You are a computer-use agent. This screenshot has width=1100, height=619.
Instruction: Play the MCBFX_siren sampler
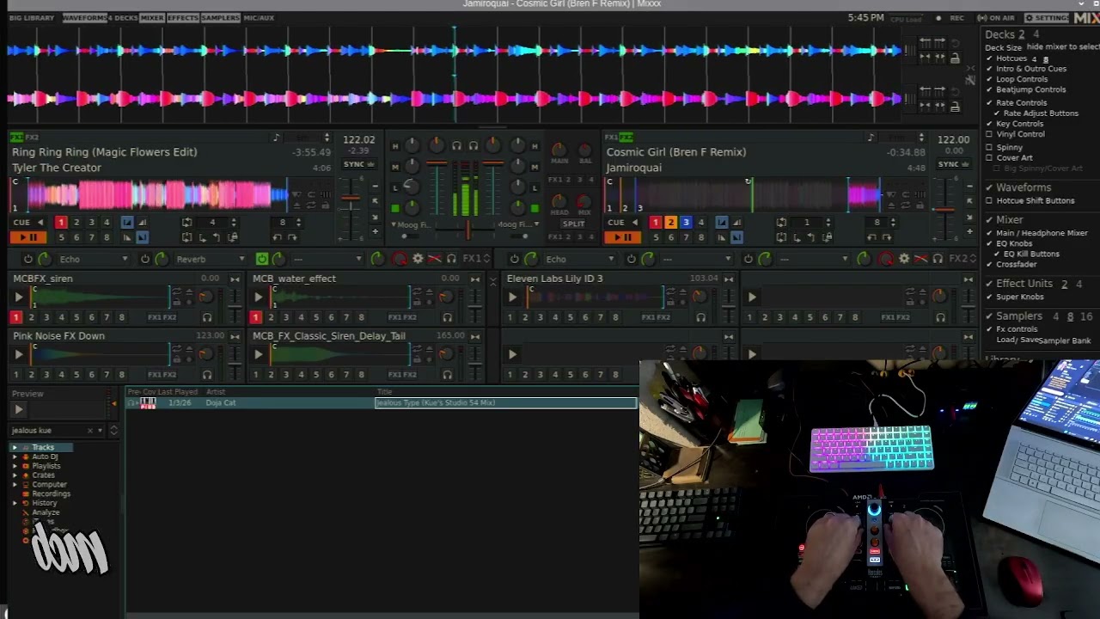pyautogui.click(x=18, y=297)
